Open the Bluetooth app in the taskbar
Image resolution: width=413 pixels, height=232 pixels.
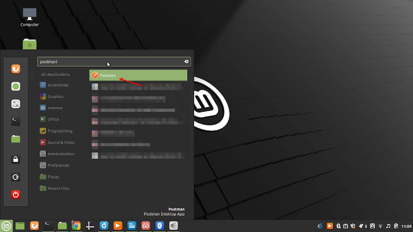[x=160, y=226]
